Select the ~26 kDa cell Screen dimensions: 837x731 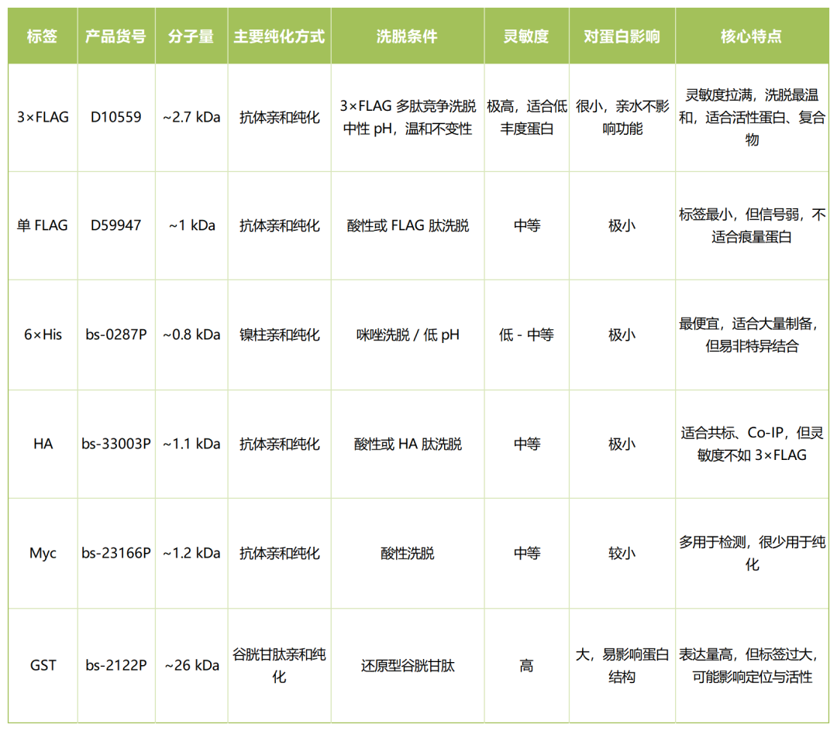point(191,665)
